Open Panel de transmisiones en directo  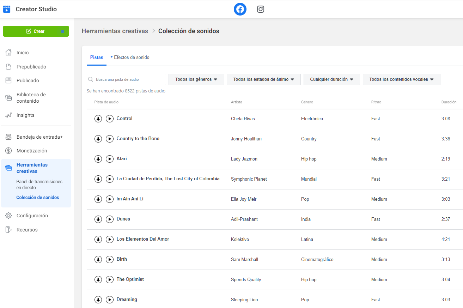pos(39,185)
